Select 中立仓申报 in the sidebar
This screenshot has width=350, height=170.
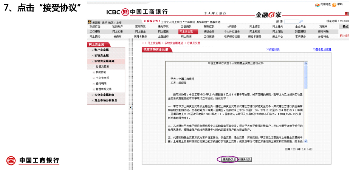pyautogui.click(x=102, y=78)
